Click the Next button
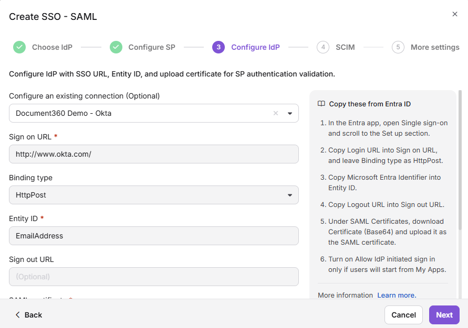The image size is (468, 328). [444, 315]
